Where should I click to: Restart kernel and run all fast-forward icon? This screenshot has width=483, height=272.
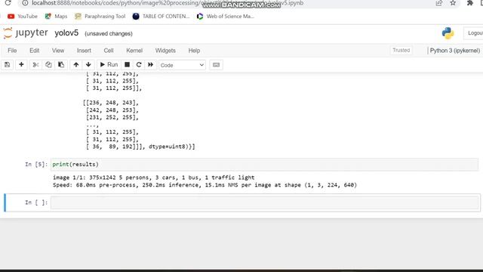pyautogui.click(x=151, y=65)
